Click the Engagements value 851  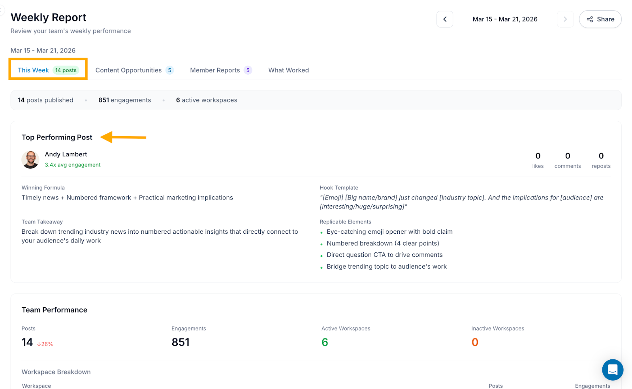(x=181, y=342)
